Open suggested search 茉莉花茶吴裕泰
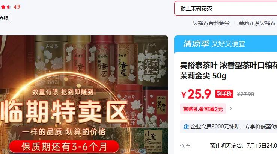 click(257, 23)
